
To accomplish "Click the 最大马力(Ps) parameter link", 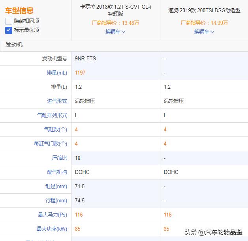I will tap(53, 215).
